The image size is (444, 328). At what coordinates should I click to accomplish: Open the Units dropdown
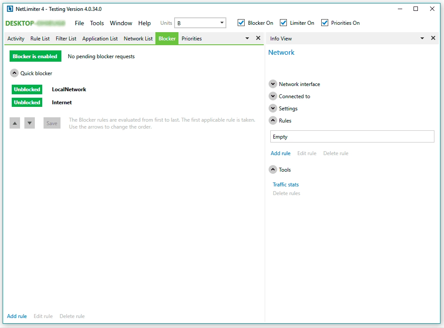(200, 23)
